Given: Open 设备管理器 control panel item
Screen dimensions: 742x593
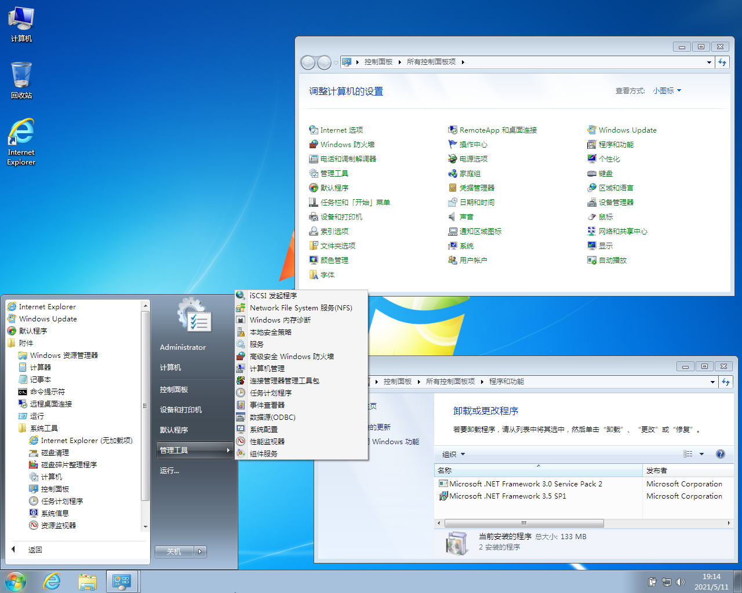Looking at the screenshot, I should [616, 203].
